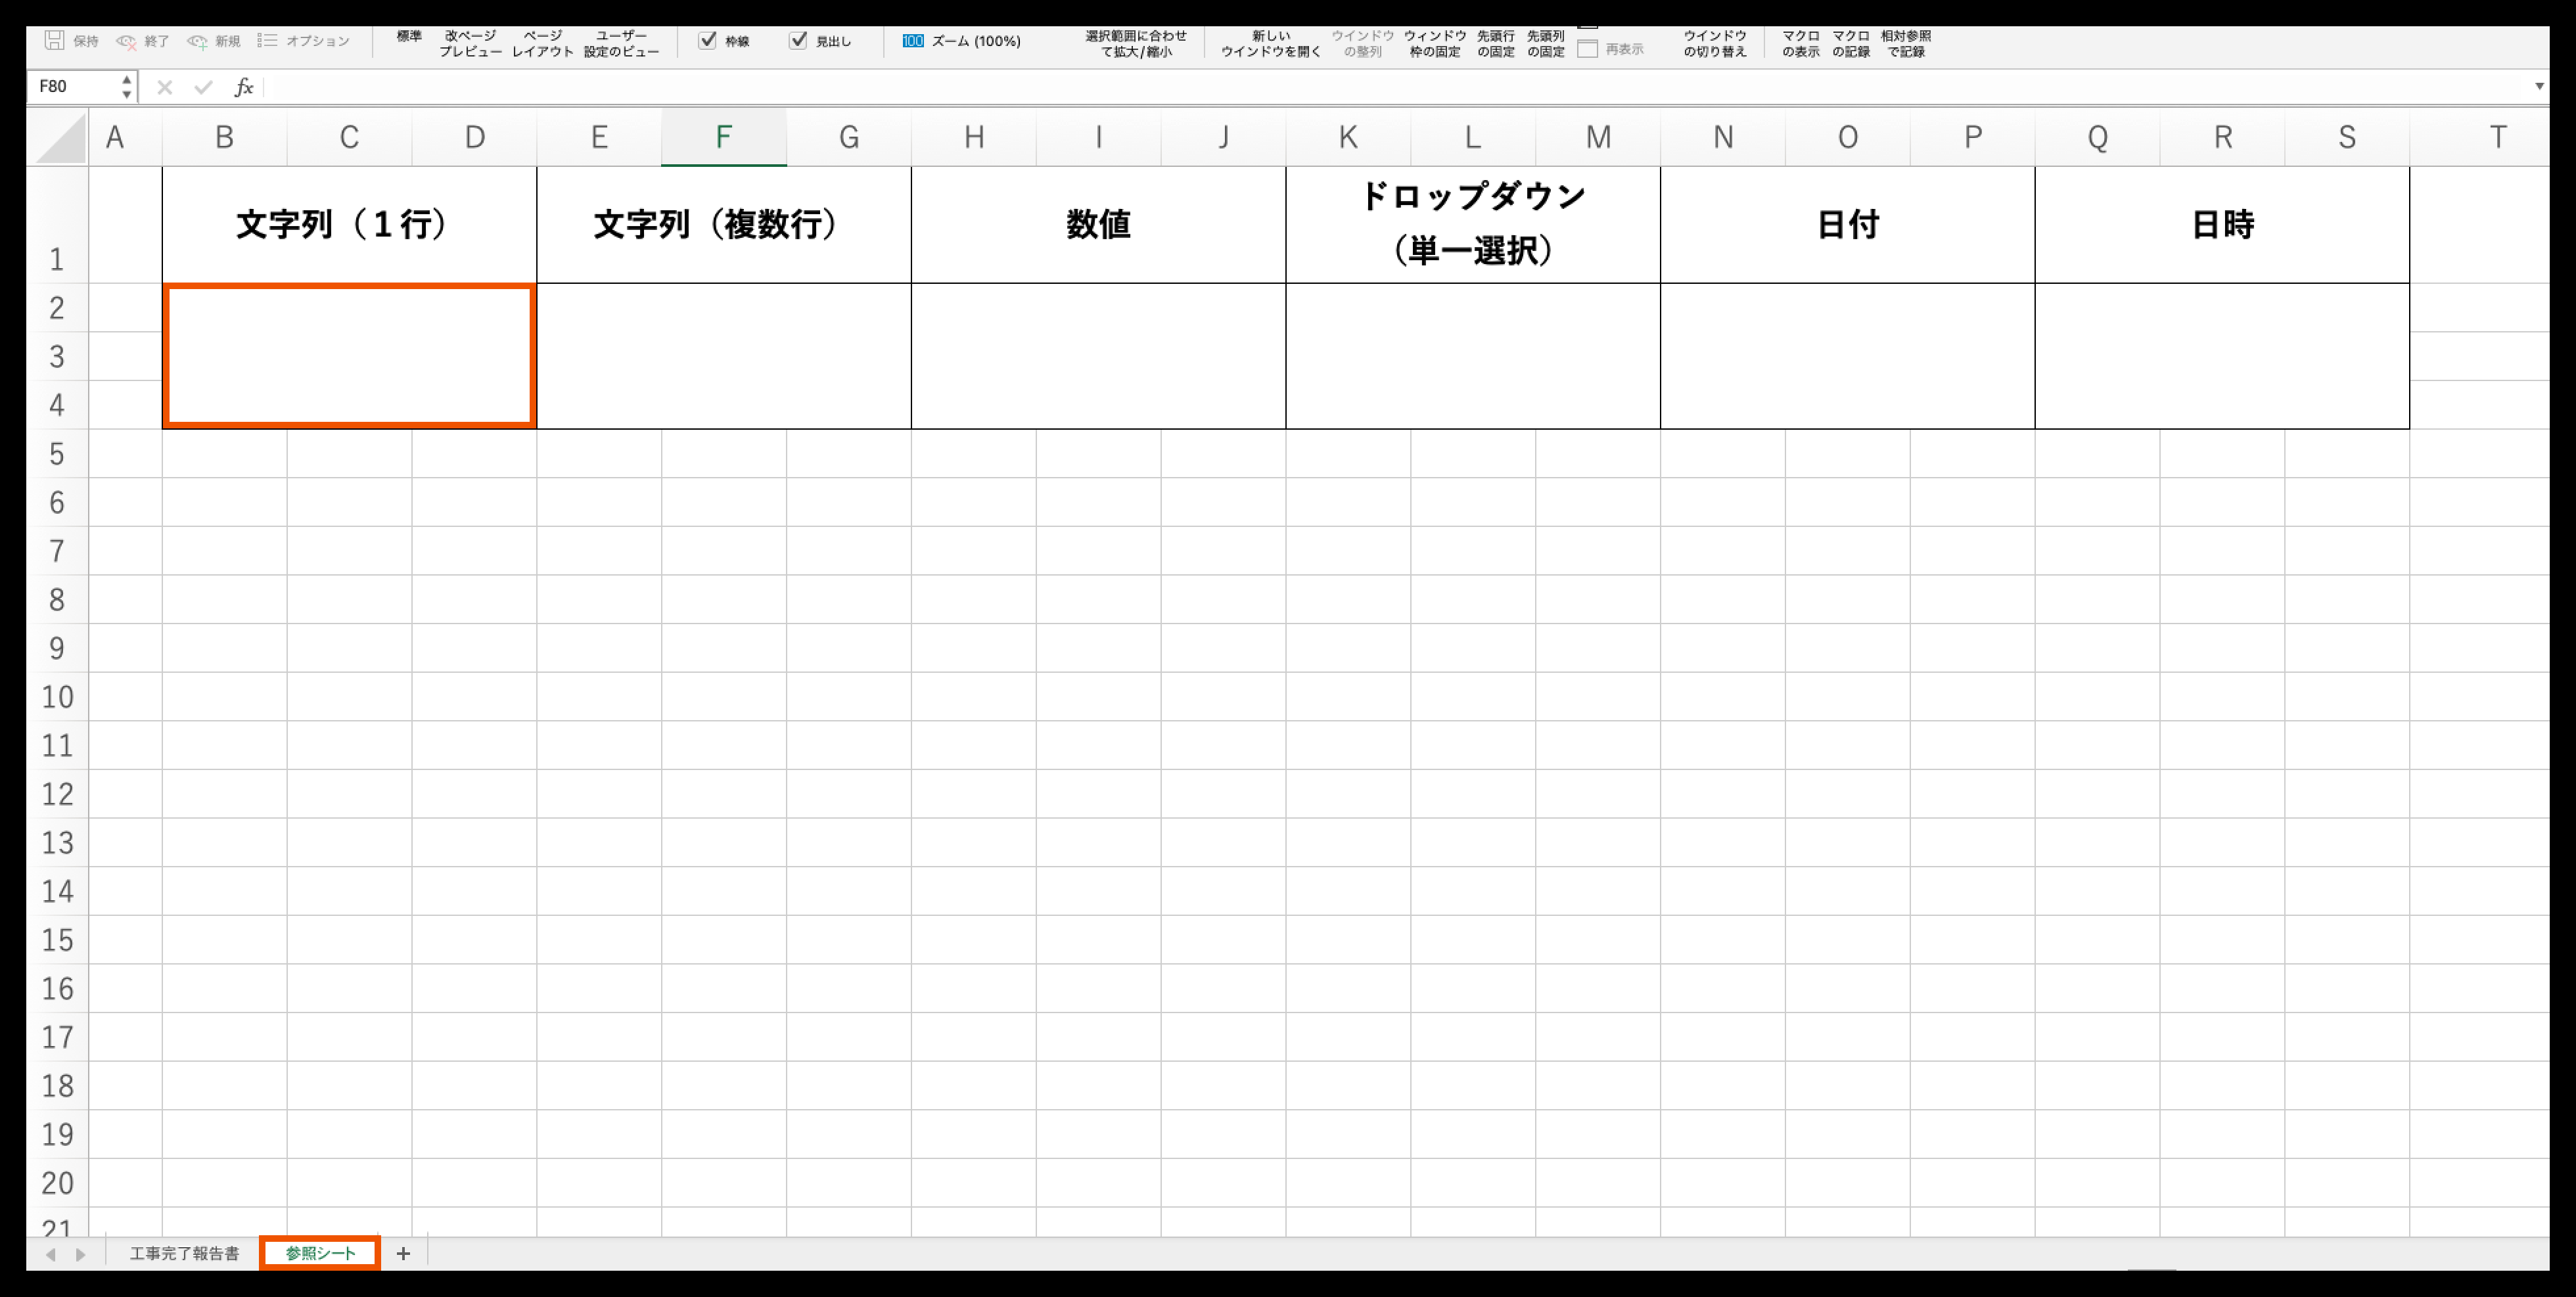Click ウィンドウ枠の固定 freeze panes button

click(x=1434, y=43)
